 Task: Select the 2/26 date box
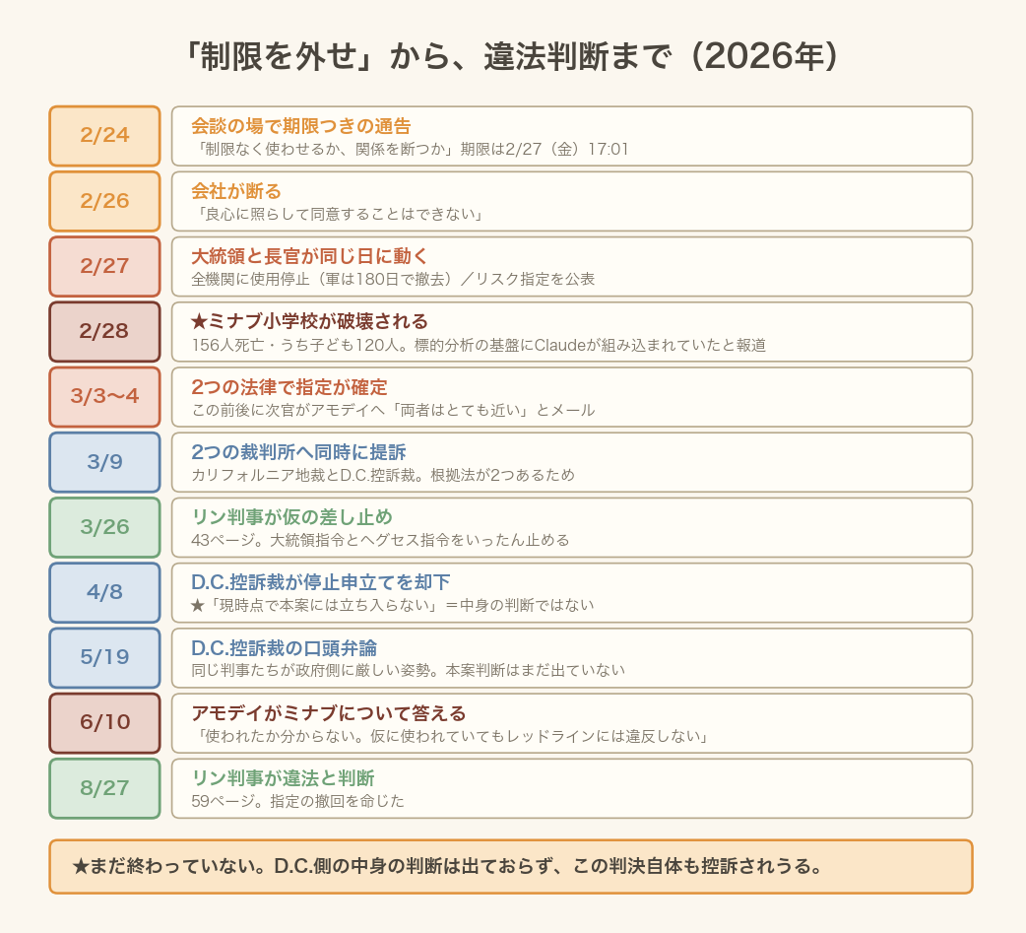point(104,201)
